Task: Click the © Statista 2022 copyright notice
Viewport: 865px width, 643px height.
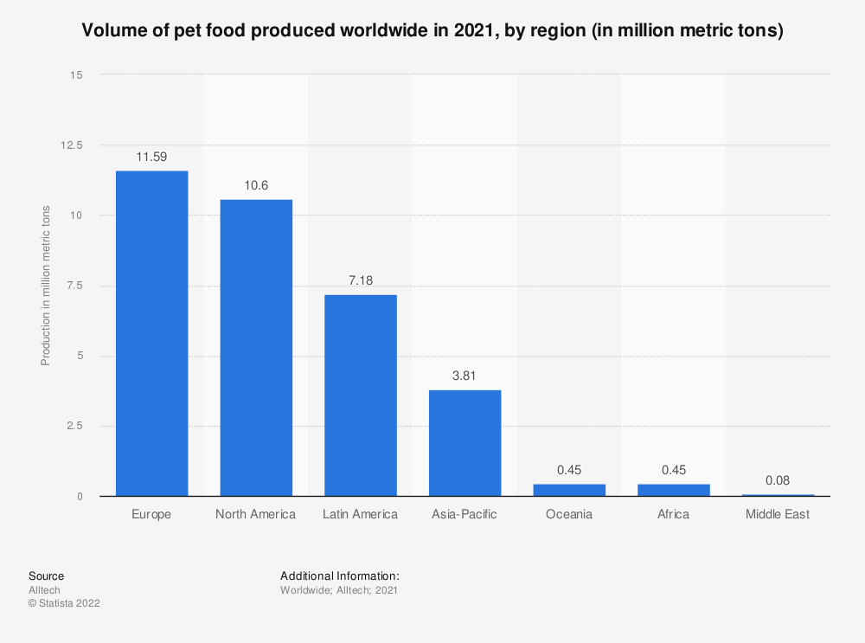Action: coord(64,603)
